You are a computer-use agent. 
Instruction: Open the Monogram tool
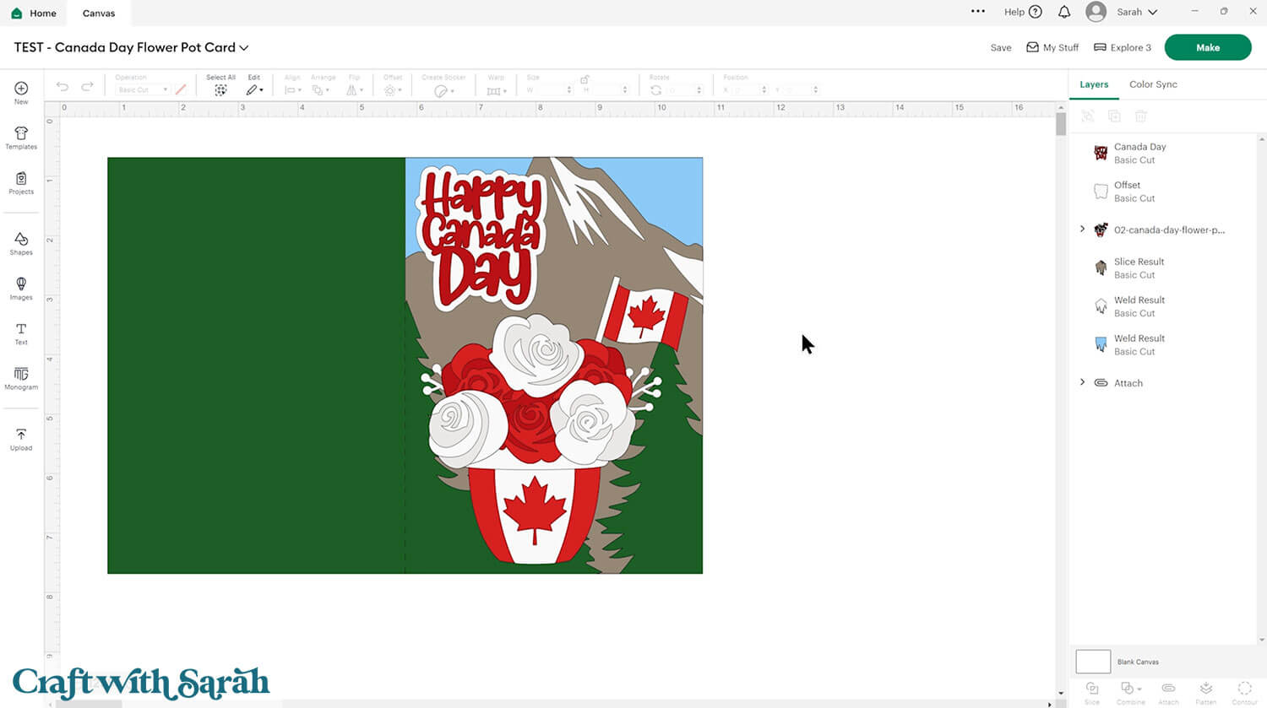coord(21,378)
